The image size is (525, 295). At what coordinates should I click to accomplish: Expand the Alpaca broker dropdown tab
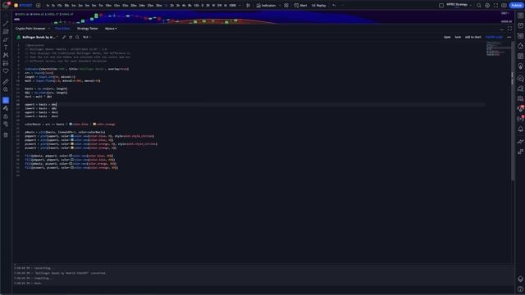111,29
